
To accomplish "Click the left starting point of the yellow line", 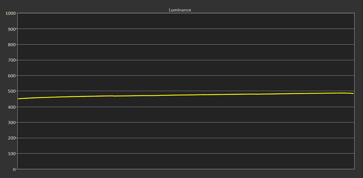I will point(19,99).
